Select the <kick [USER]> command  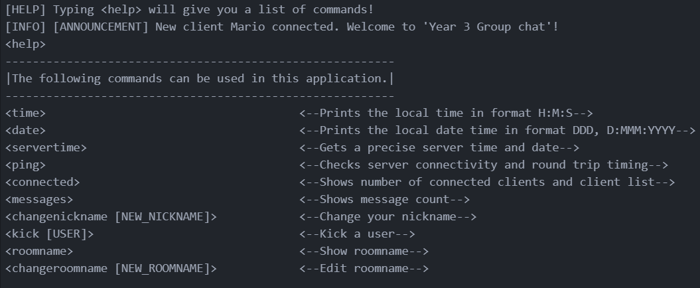[50, 234]
